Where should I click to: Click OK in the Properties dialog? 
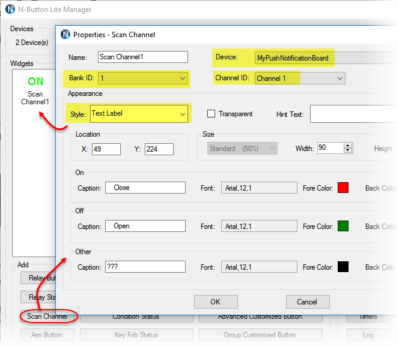pyautogui.click(x=216, y=302)
